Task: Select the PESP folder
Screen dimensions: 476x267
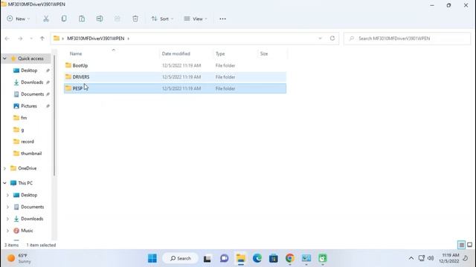Action: [175, 88]
